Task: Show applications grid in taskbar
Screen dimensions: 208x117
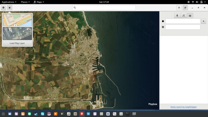Action: click(3, 114)
